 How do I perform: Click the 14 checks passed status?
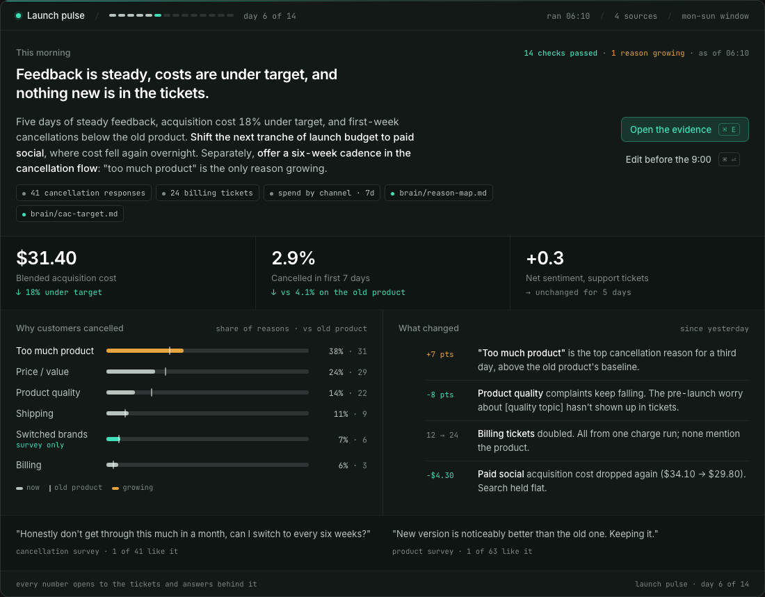(x=561, y=53)
